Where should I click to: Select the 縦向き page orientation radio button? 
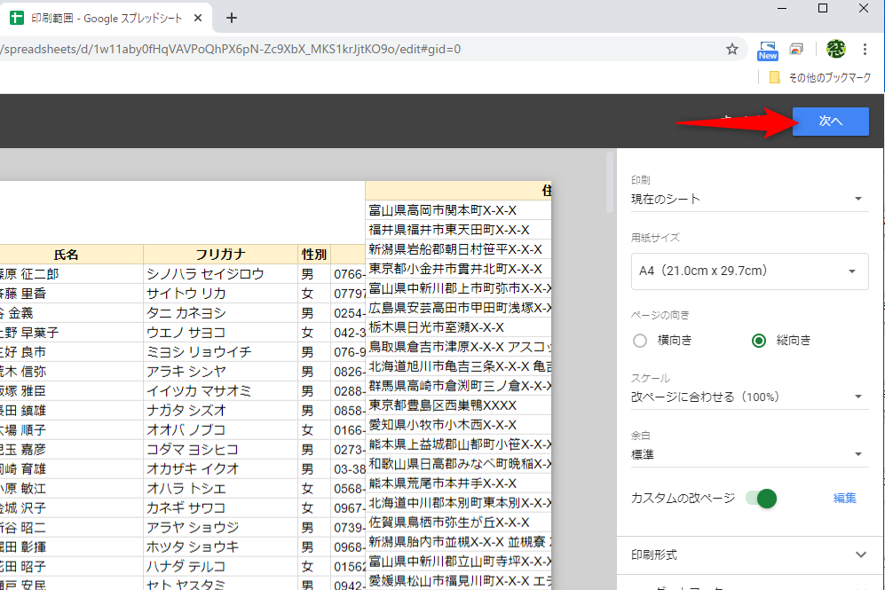click(x=759, y=341)
